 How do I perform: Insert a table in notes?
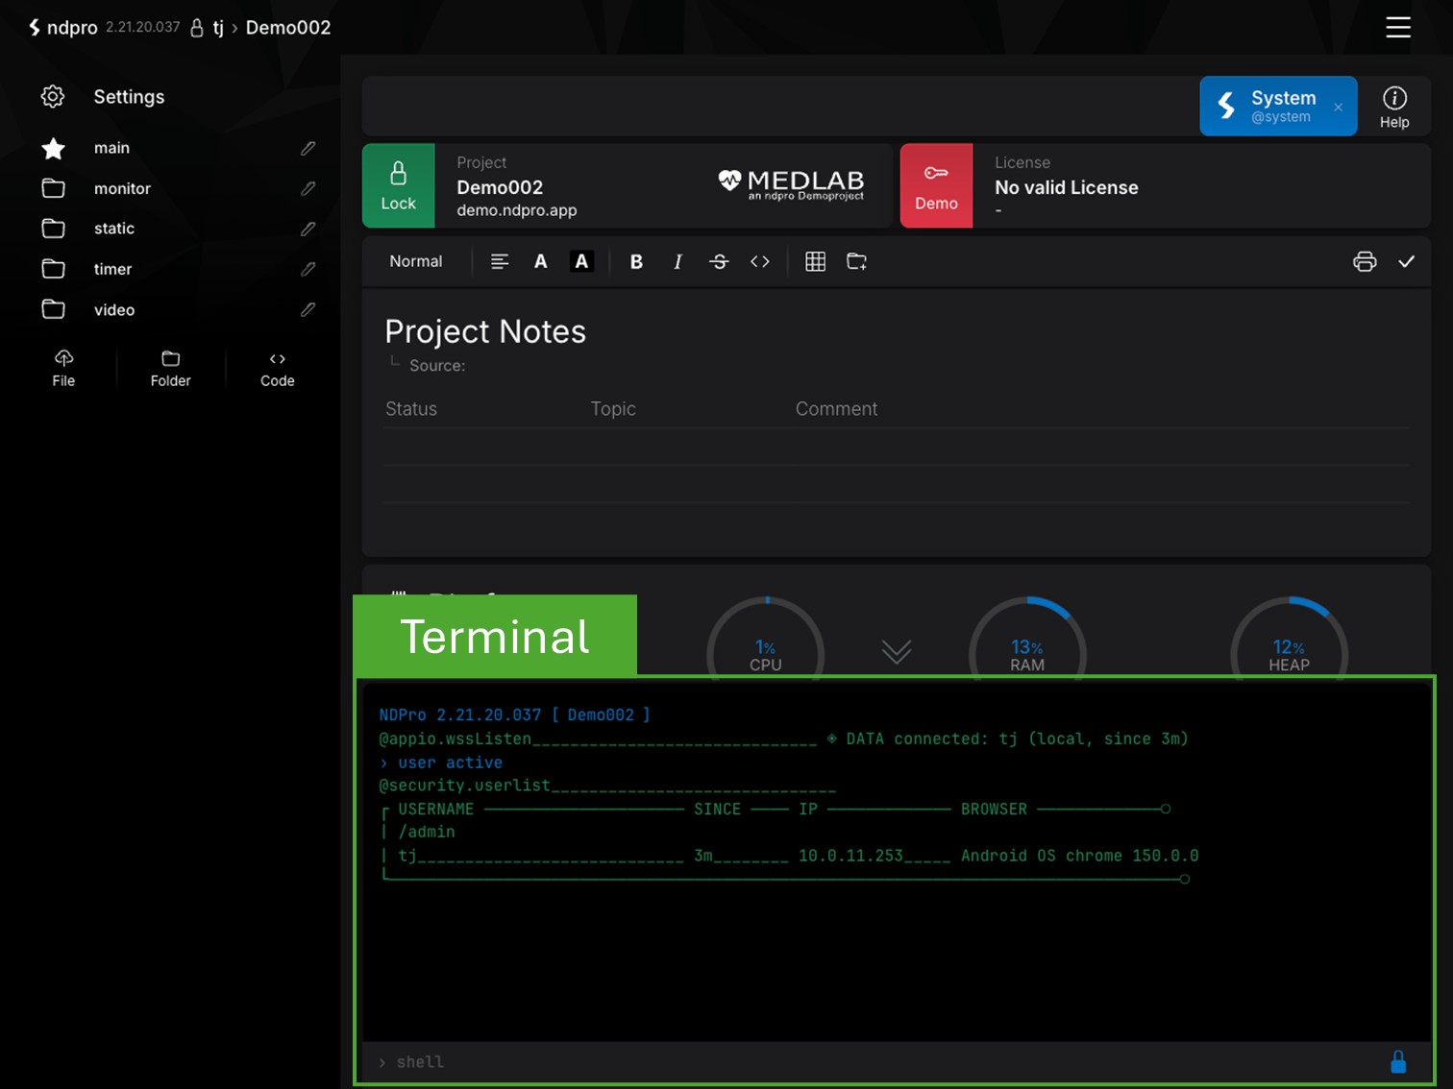(x=815, y=261)
